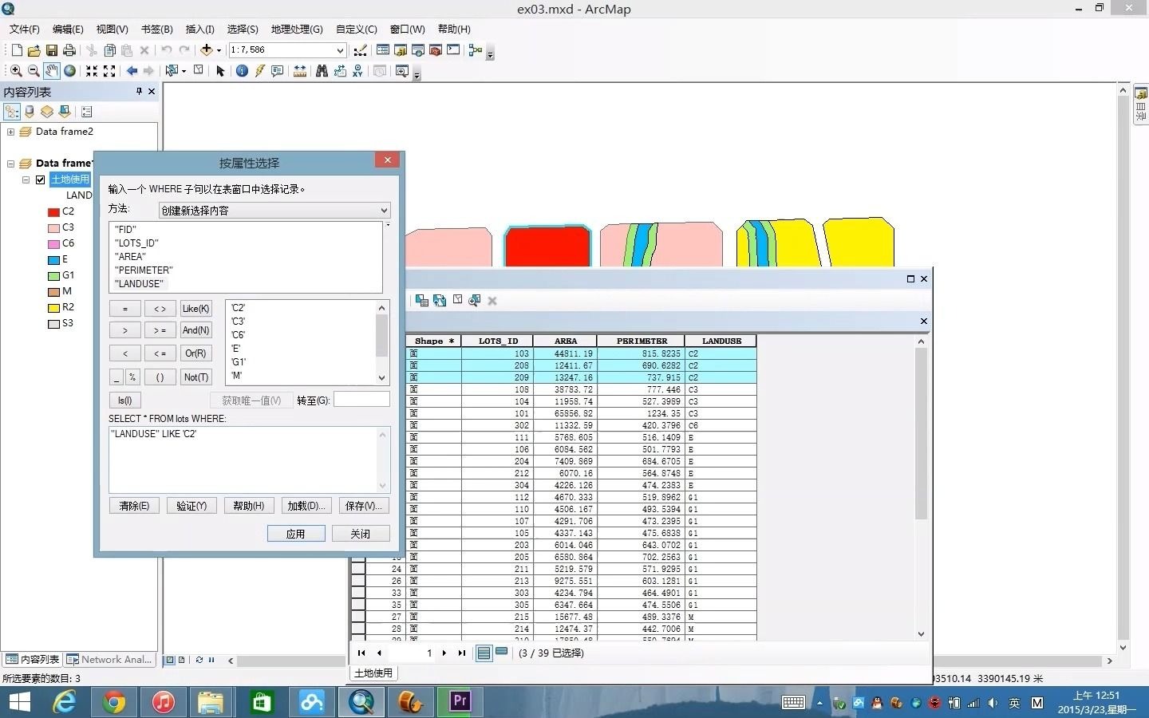Activate the Measure tool

(x=299, y=70)
